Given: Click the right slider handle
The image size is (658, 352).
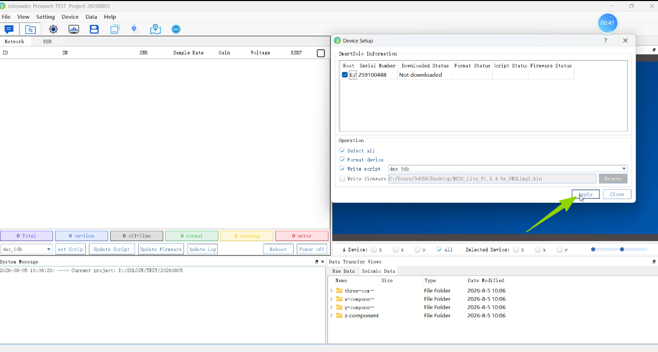Looking at the screenshot, I should coord(622,249).
